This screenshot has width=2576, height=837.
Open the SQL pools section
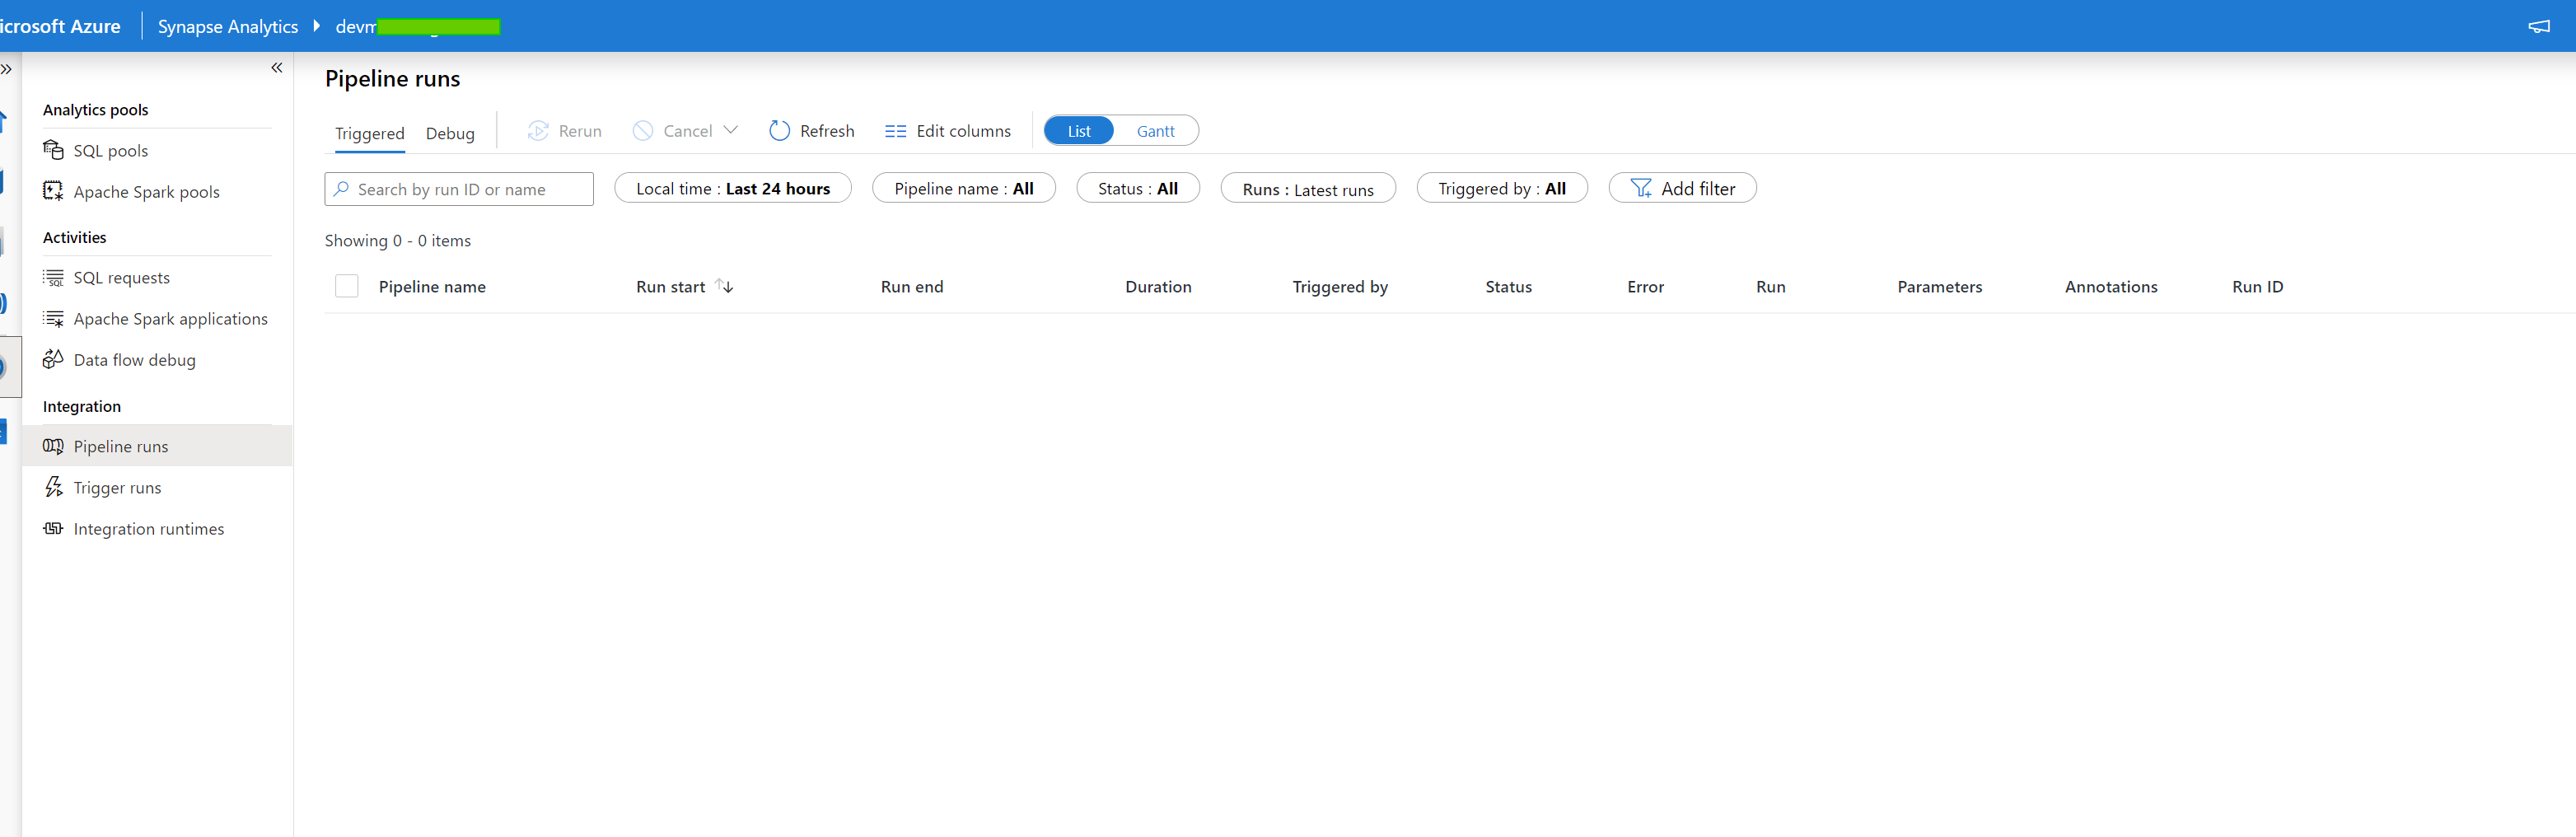(109, 150)
